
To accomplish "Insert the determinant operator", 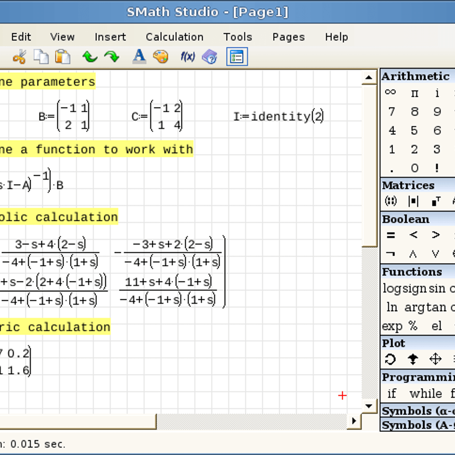I will coord(413,201).
